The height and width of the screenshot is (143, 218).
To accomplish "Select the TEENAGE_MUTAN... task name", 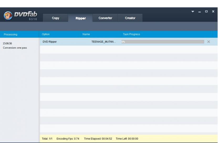I will point(103,42).
